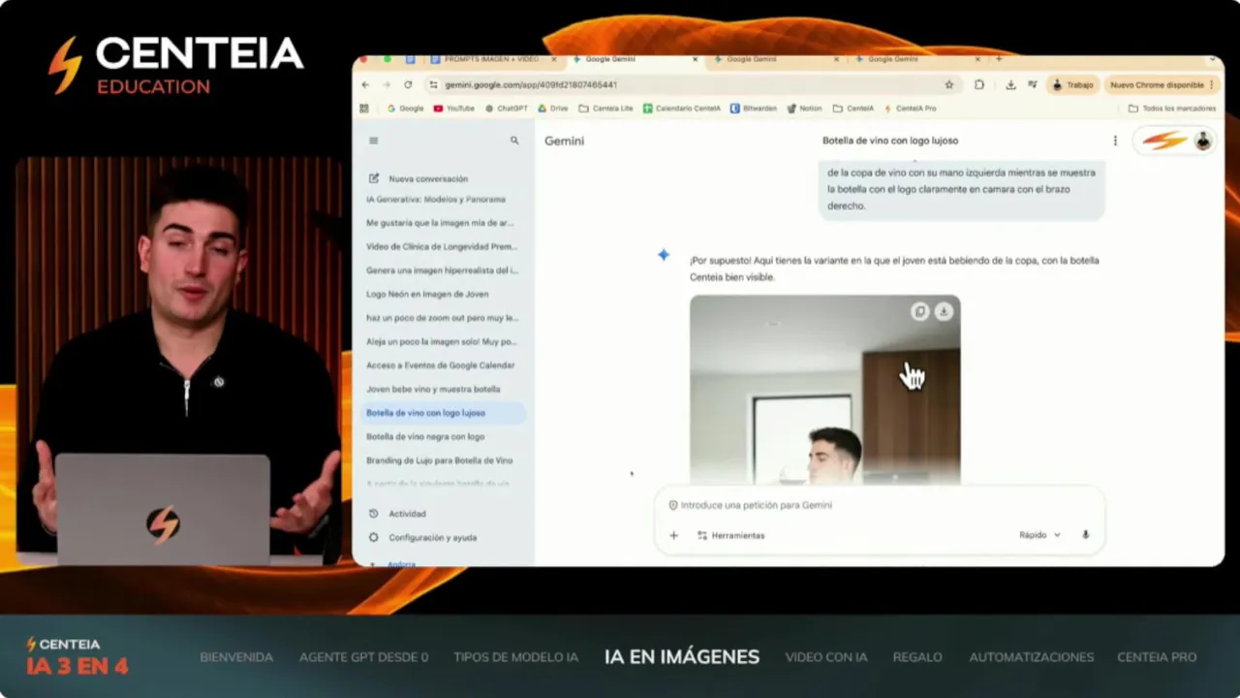The width and height of the screenshot is (1240, 698).
Task: Open the Calendario CenteIA bookmark
Action: click(x=682, y=109)
